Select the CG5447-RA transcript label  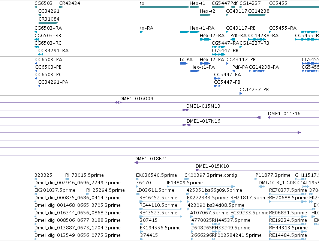[x=225, y=43]
